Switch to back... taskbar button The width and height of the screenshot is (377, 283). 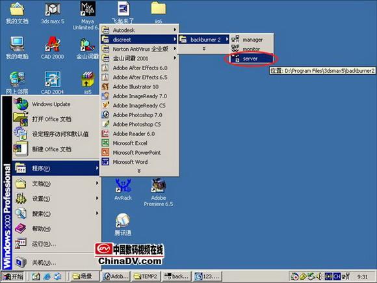[177, 276]
